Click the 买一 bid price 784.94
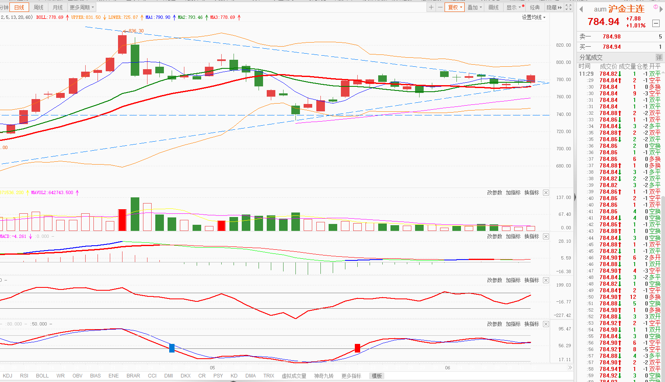This screenshot has height=382, width=665. coord(611,47)
